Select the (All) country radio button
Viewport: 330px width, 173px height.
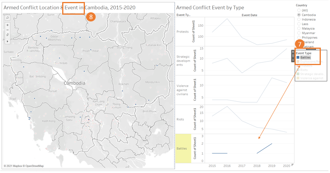tap(299, 10)
